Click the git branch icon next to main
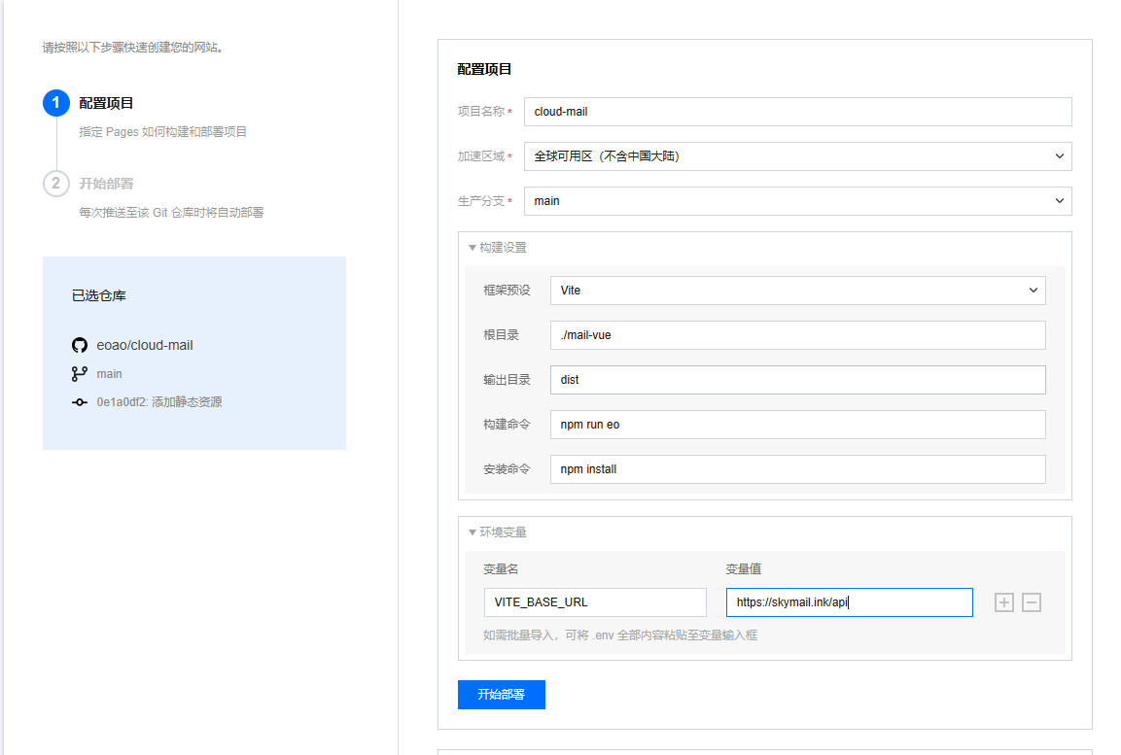 click(x=80, y=373)
